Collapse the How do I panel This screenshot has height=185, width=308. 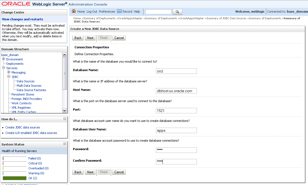click(x=65, y=119)
